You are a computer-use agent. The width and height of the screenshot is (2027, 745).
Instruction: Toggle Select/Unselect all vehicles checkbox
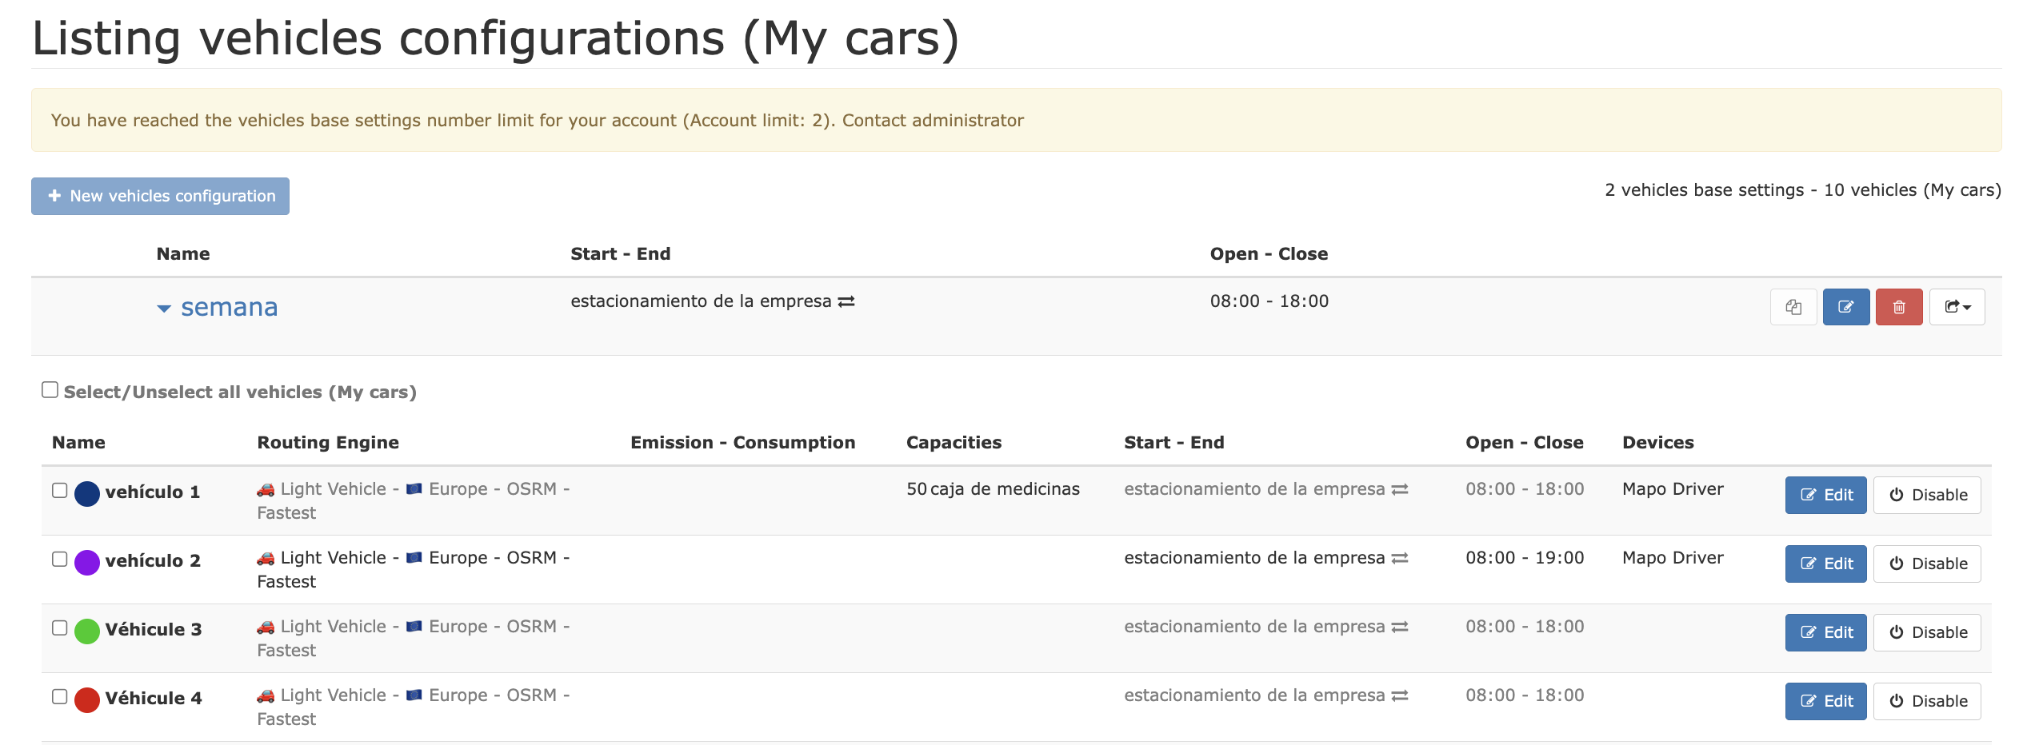[50, 390]
